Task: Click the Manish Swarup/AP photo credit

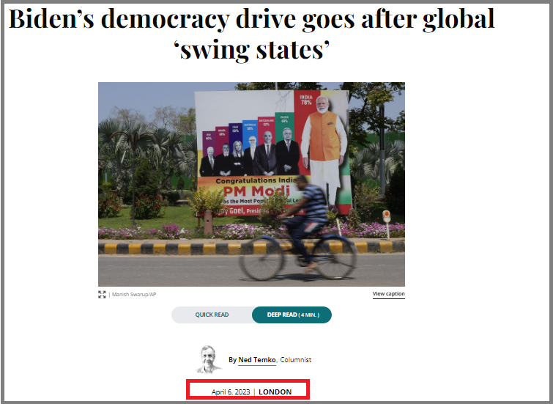Action: [x=134, y=295]
